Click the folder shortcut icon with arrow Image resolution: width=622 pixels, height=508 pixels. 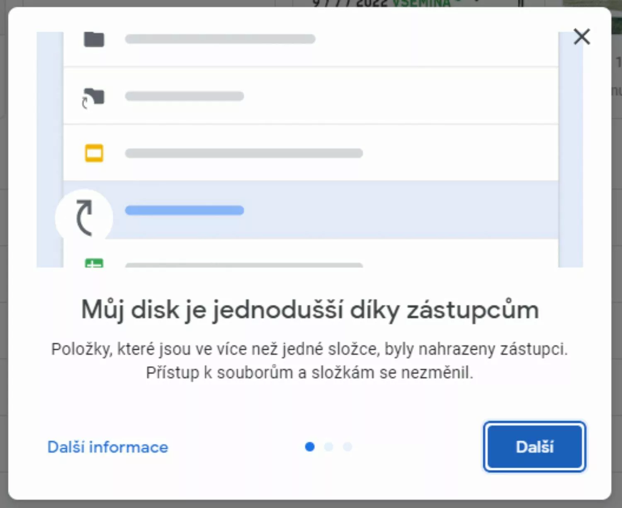(93, 98)
